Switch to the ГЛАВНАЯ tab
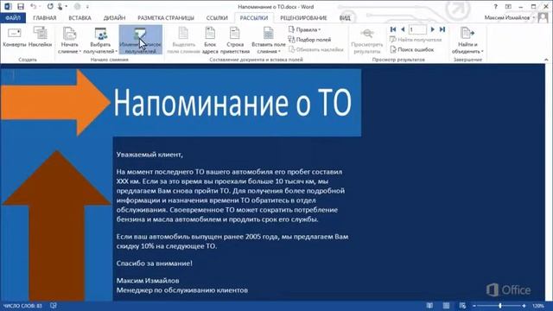Screen dimensions: 553x311 [44, 17]
